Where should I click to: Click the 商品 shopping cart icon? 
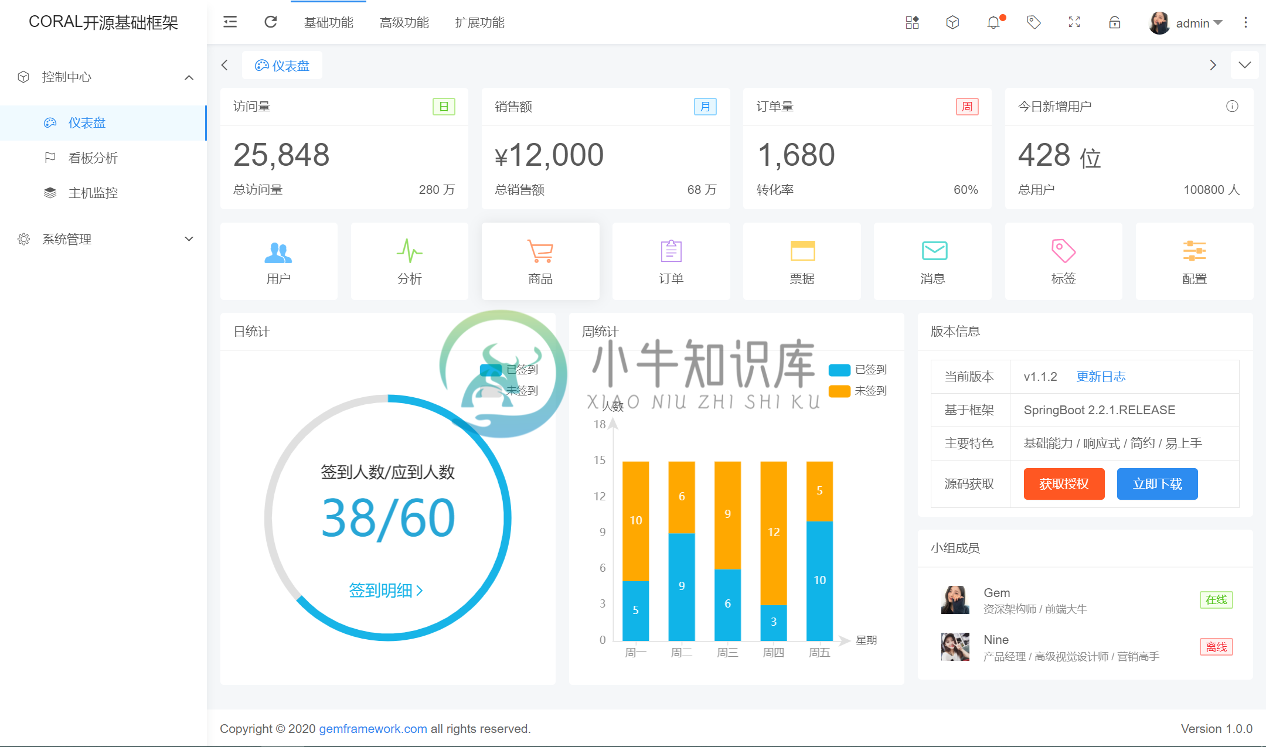[x=540, y=251]
